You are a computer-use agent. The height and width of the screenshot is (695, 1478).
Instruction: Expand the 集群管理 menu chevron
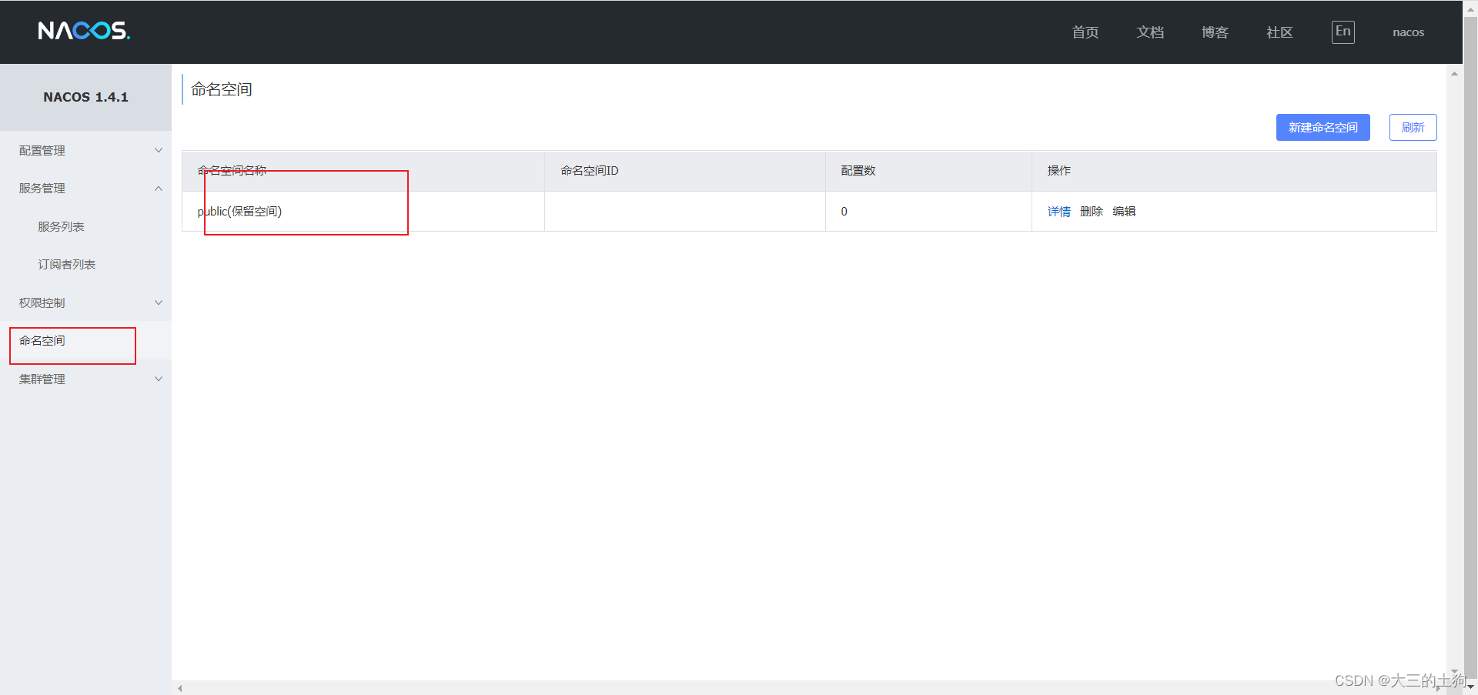(x=159, y=379)
